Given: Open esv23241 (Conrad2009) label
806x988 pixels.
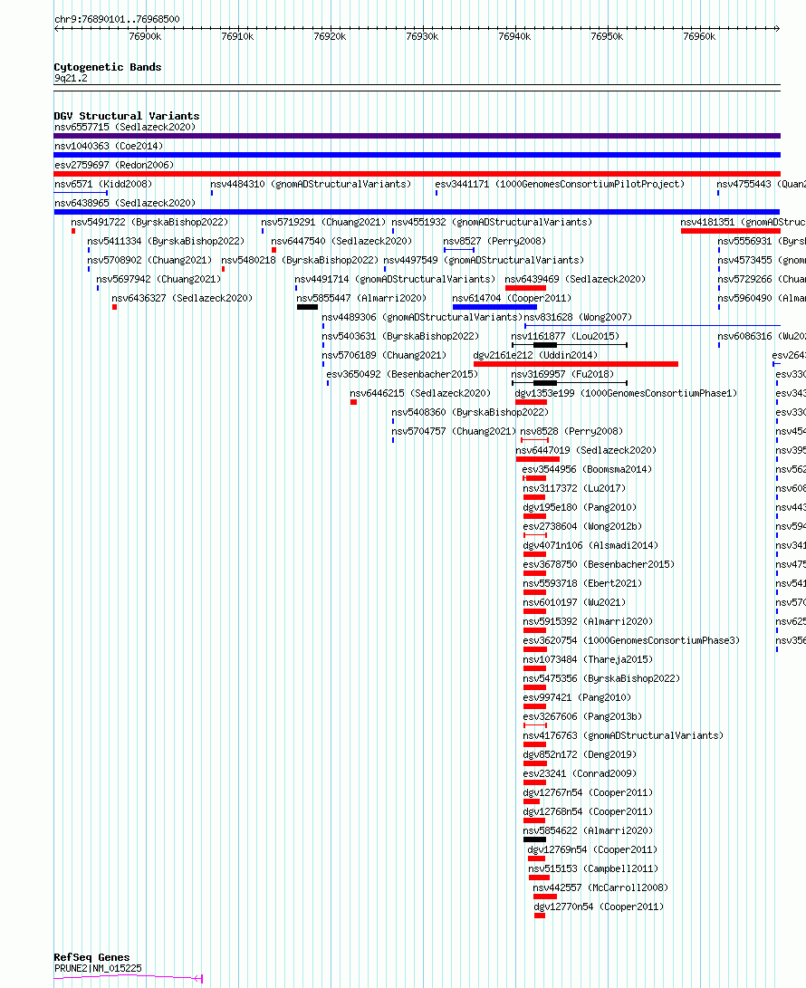Looking at the screenshot, I should [x=581, y=773].
